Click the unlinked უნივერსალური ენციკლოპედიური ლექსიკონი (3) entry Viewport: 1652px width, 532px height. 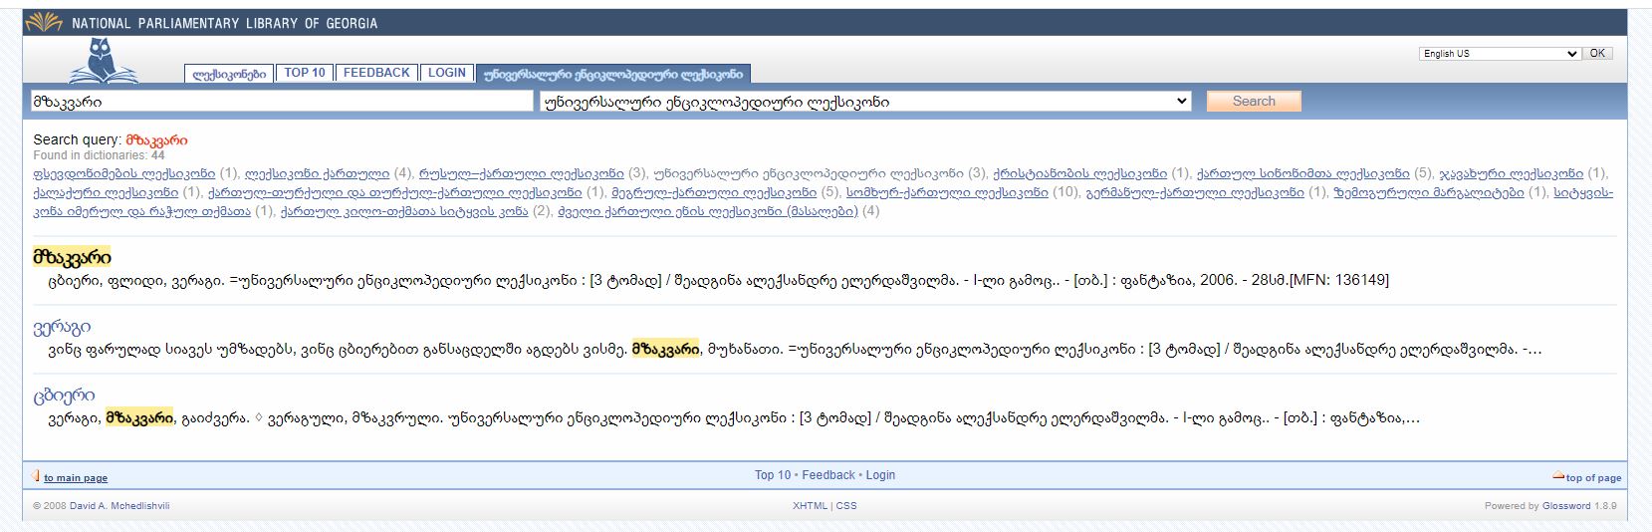[x=820, y=173]
